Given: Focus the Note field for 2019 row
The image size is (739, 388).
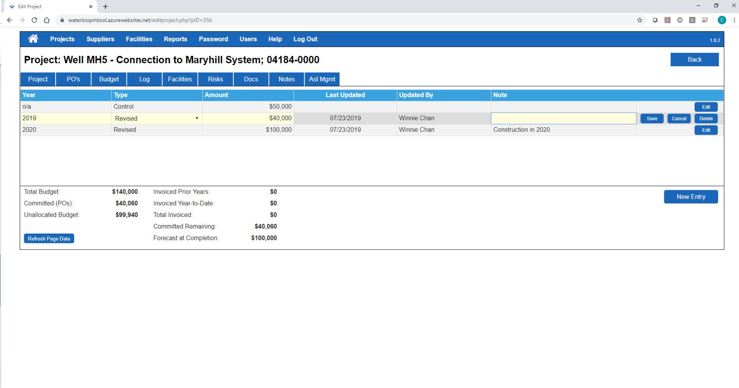Looking at the screenshot, I should 564,118.
